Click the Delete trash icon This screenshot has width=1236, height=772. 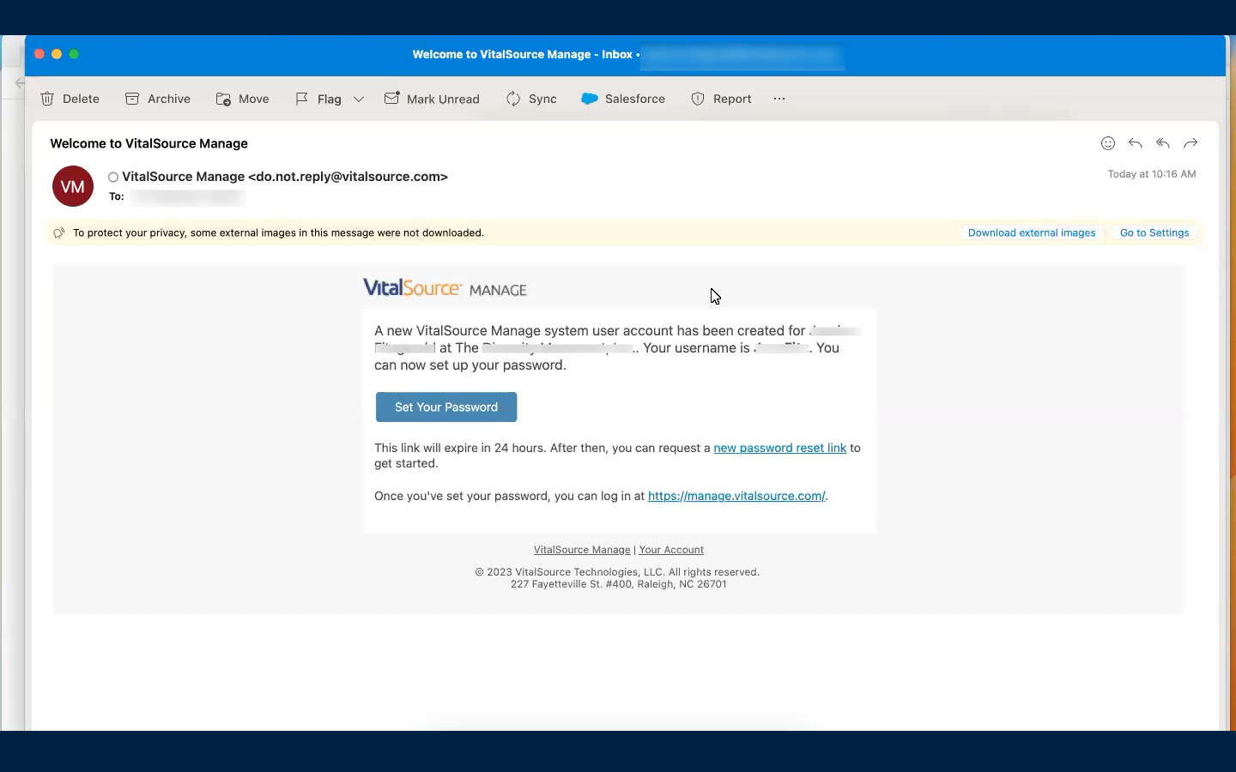point(48,99)
